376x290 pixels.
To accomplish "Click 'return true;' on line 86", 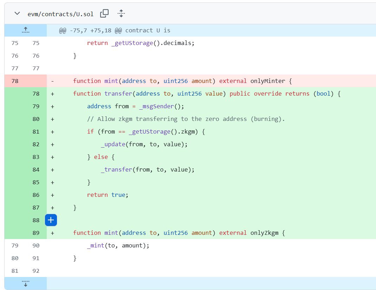I will 108,195.
